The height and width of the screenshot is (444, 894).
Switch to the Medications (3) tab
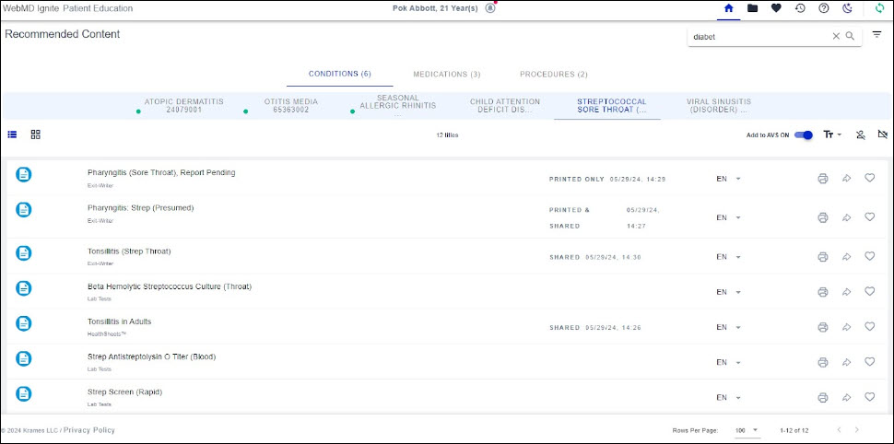[446, 74]
